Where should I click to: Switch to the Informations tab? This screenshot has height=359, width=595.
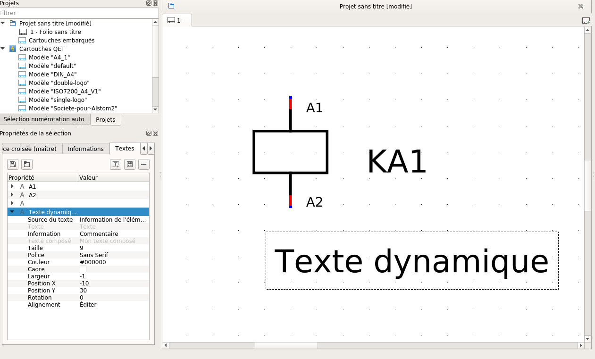[x=85, y=149]
